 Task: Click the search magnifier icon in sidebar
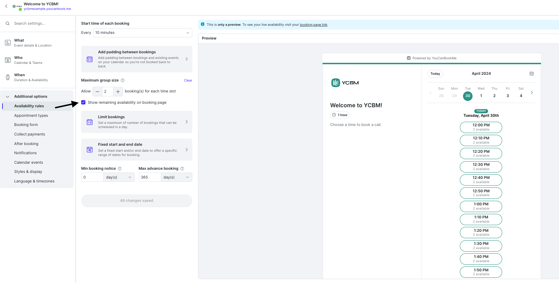7,24
